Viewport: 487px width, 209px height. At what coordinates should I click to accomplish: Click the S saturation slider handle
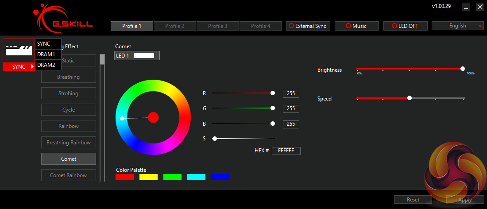click(214, 139)
